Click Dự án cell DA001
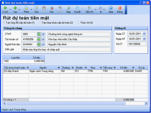The image size is (151, 113). [x=141, y=71]
